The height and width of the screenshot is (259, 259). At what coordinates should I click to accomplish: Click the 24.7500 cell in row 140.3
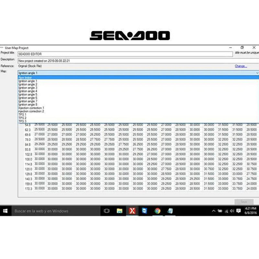pyautogui.click(x=252, y=179)
